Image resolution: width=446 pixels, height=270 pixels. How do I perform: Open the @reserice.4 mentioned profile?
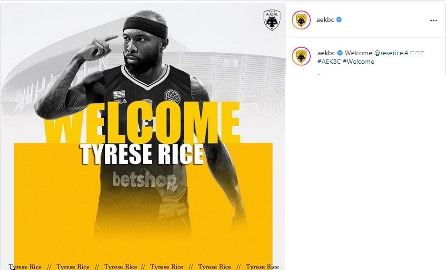[x=391, y=53]
